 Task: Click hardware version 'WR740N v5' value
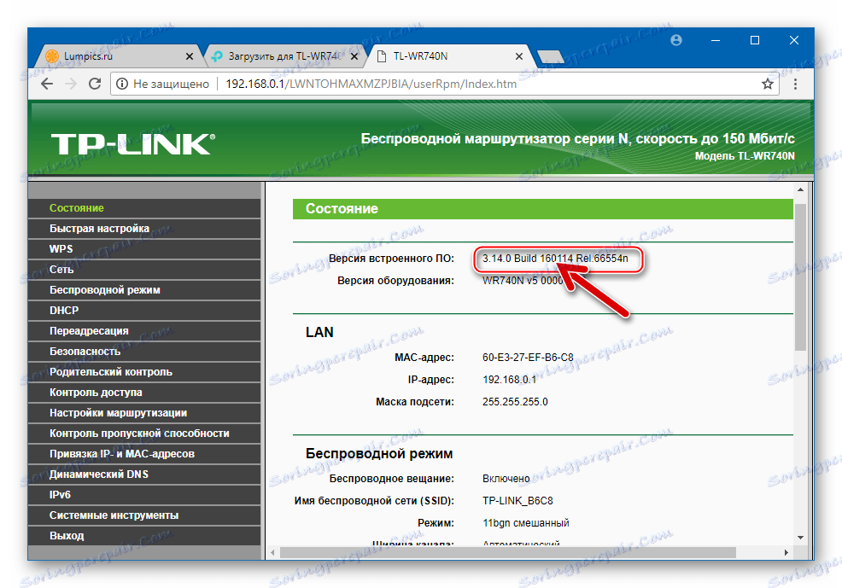pyautogui.click(x=523, y=281)
